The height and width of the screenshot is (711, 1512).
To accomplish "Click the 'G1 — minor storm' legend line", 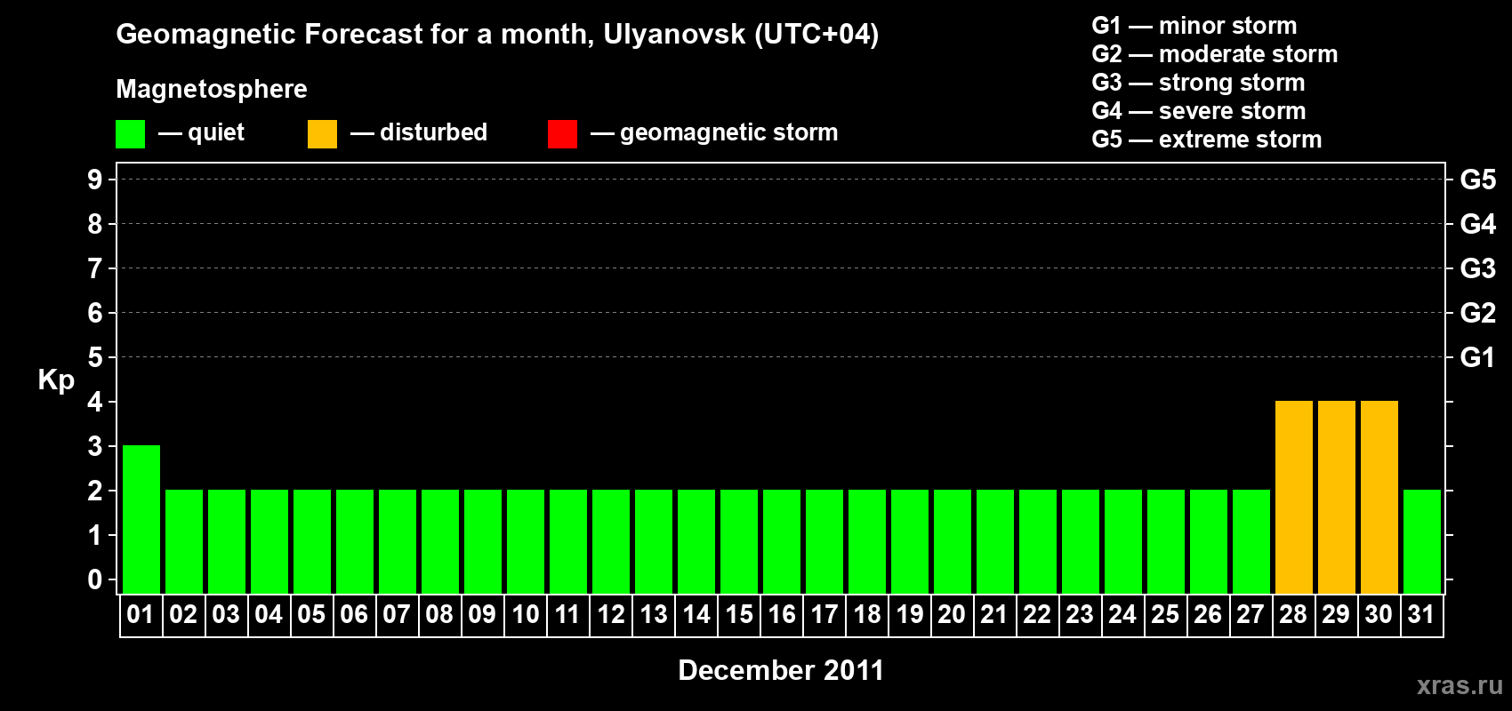I will pyautogui.click(x=1194, y=26).
